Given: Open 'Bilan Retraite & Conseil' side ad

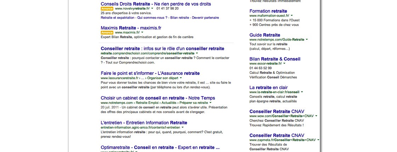Looking at the screenshot, I should click(275, 59).
